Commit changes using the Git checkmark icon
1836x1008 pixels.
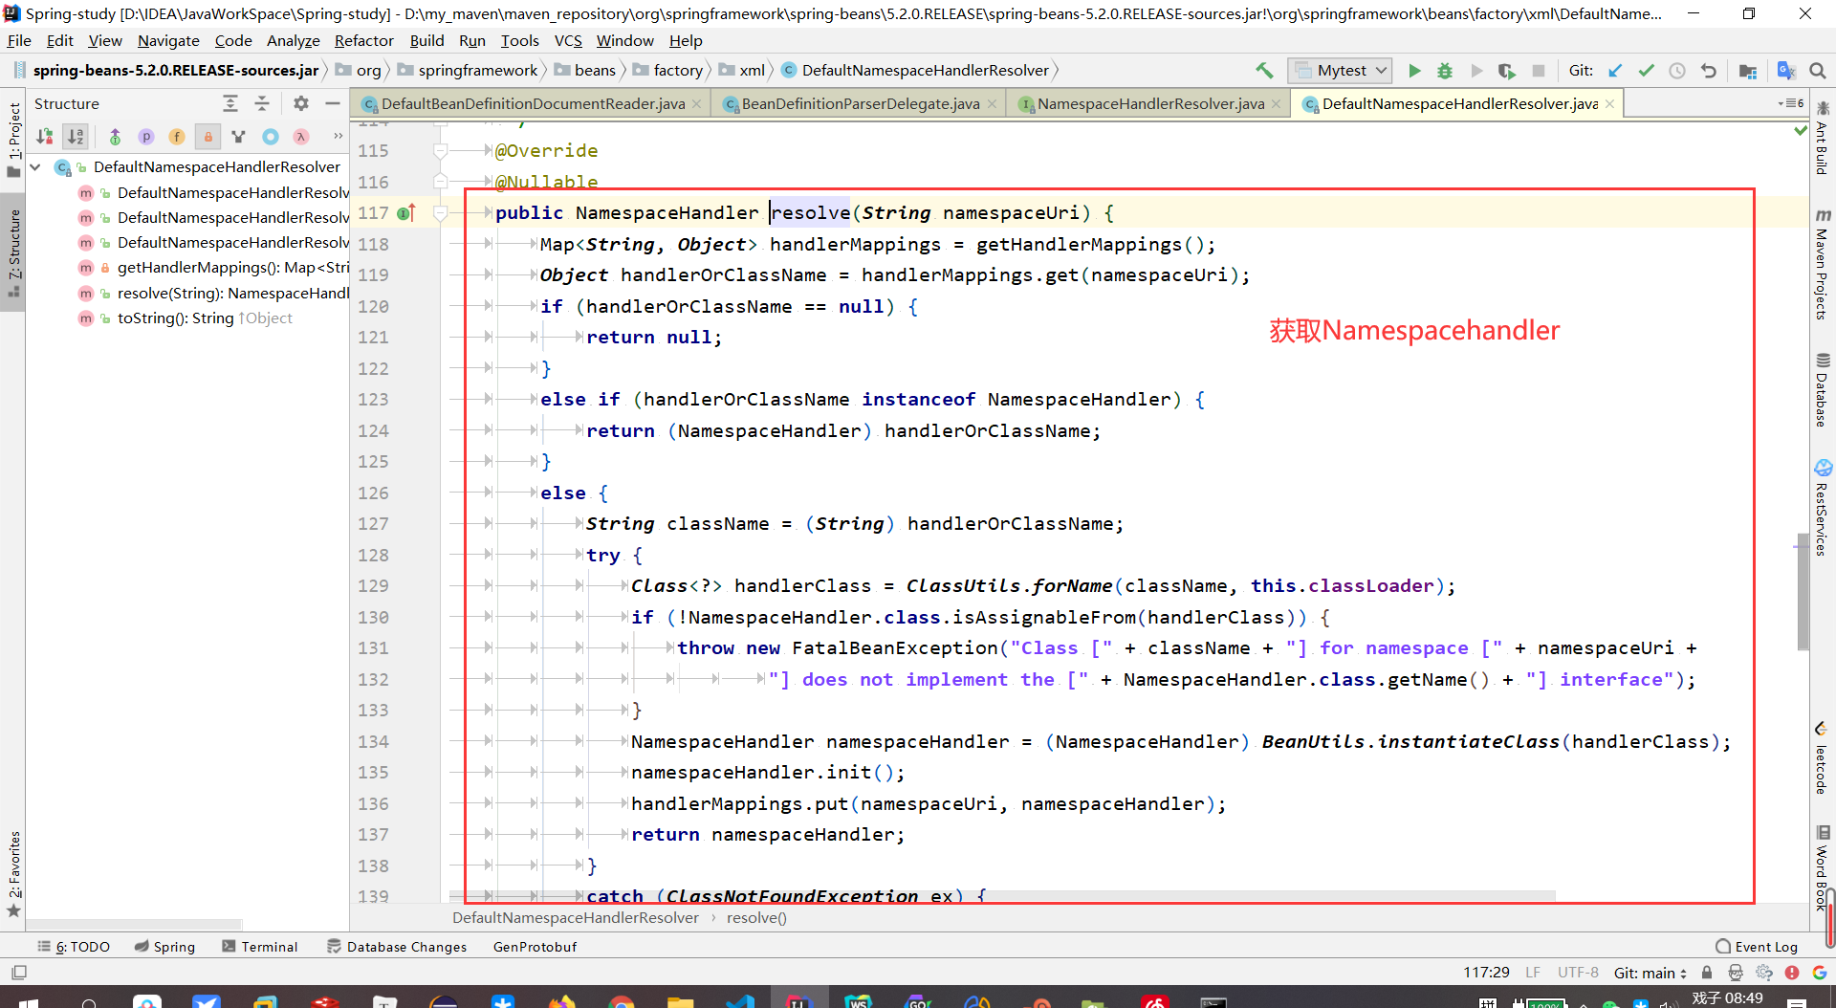pos(1647,70)
